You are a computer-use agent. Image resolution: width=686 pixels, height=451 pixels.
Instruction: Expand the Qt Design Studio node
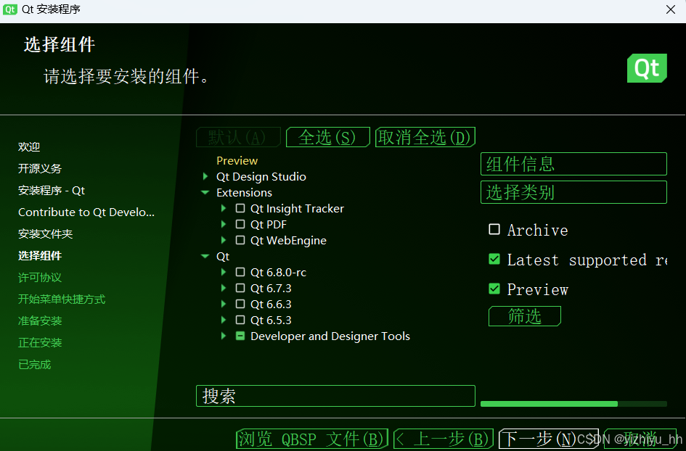coord(205,176)
